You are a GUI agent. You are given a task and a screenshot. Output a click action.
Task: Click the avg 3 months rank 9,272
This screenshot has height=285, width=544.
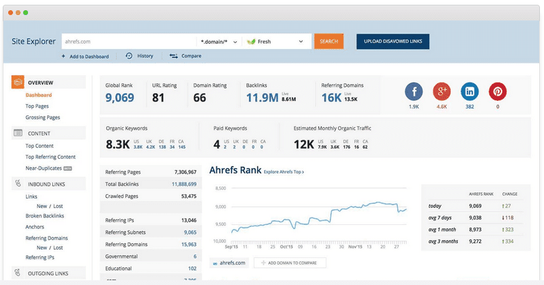point(475,241)
